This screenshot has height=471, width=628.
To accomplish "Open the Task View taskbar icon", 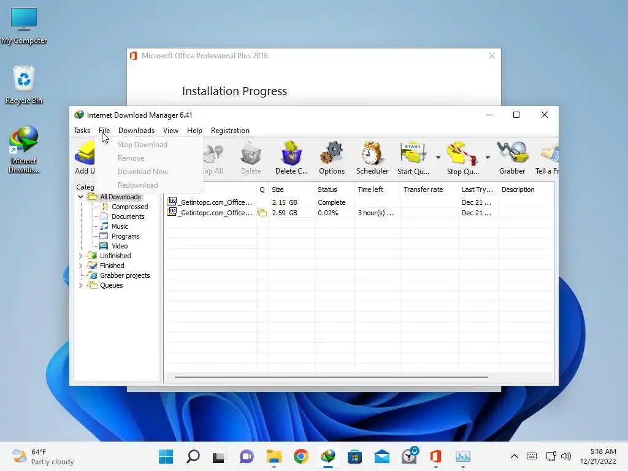I will pos(218,457).
